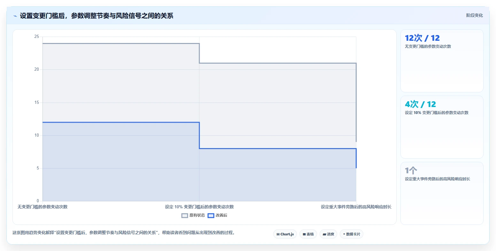
Task: Click the y-axis tick label 0
Action: click(38, 201)
